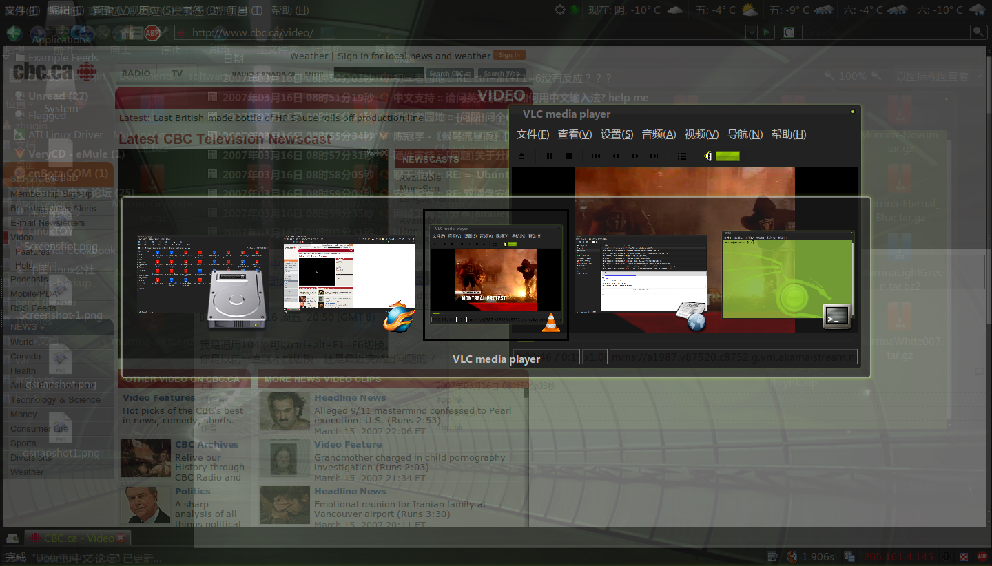Open VLC 导航(N) menu
This screenshot has width=992, height=566.
click(745, 134)
